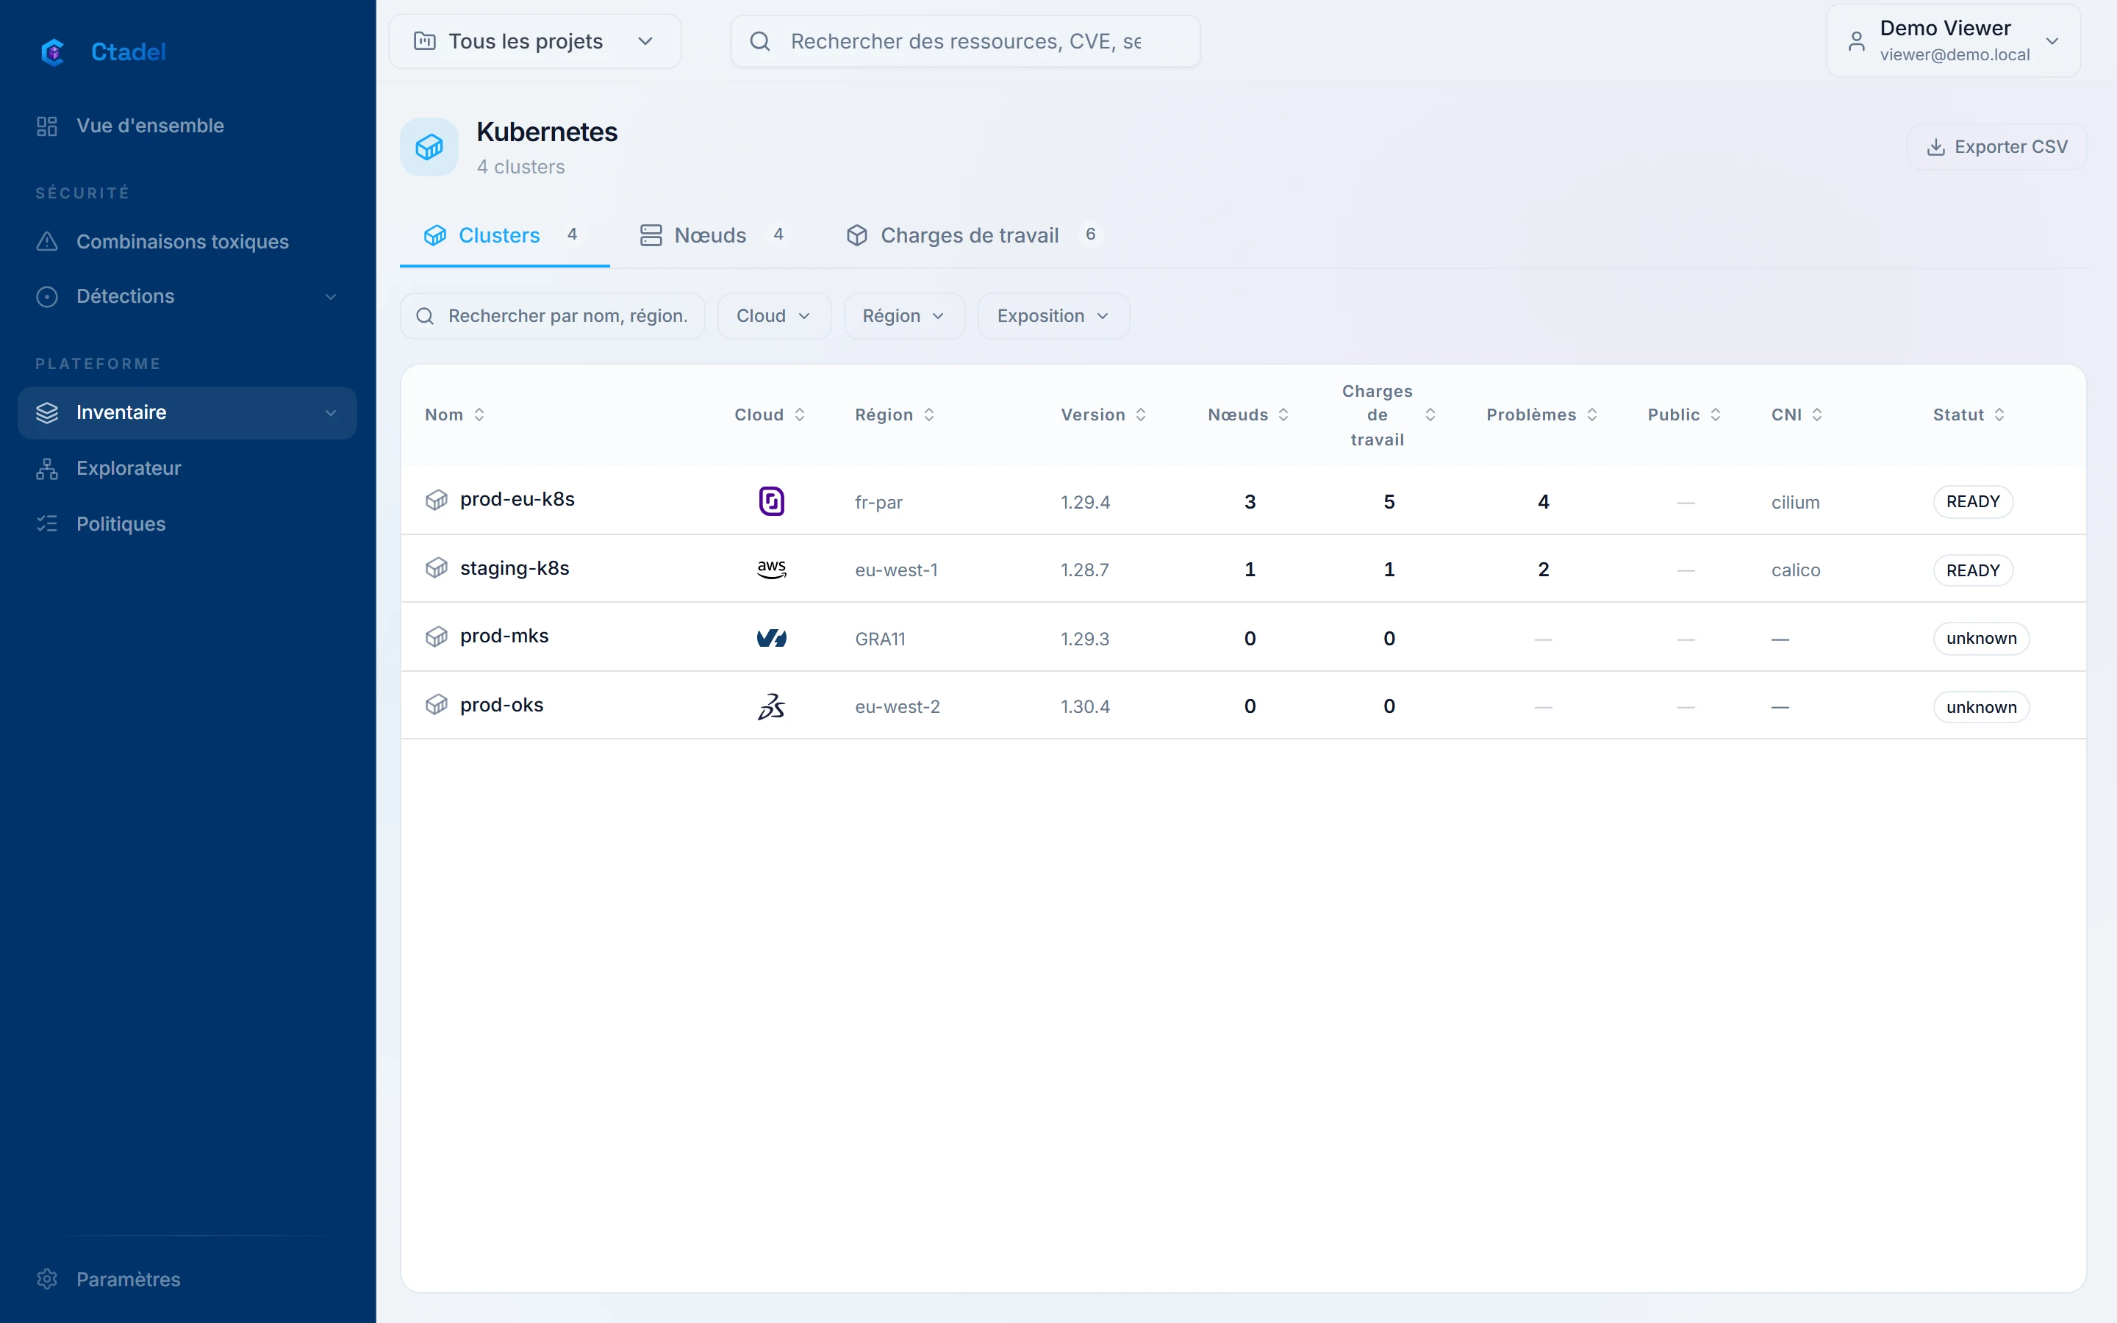Click the Scaleway icon for prod-eu-k8s

point(770,501)
